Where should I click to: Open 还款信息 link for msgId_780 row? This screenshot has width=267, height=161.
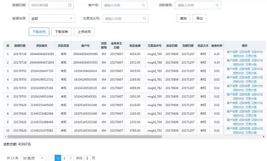point(245,69)
